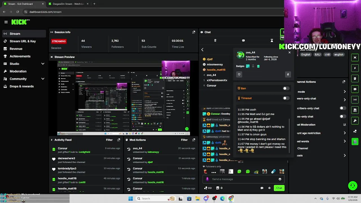The image size is (361, 203).
Task: Open Drops & rewards in sidebar
Action: point(24,86)
